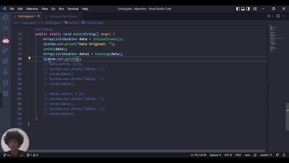Open the Terminal menu
The height and width of the screenshot is (163, 289).
tap(73, 9)
